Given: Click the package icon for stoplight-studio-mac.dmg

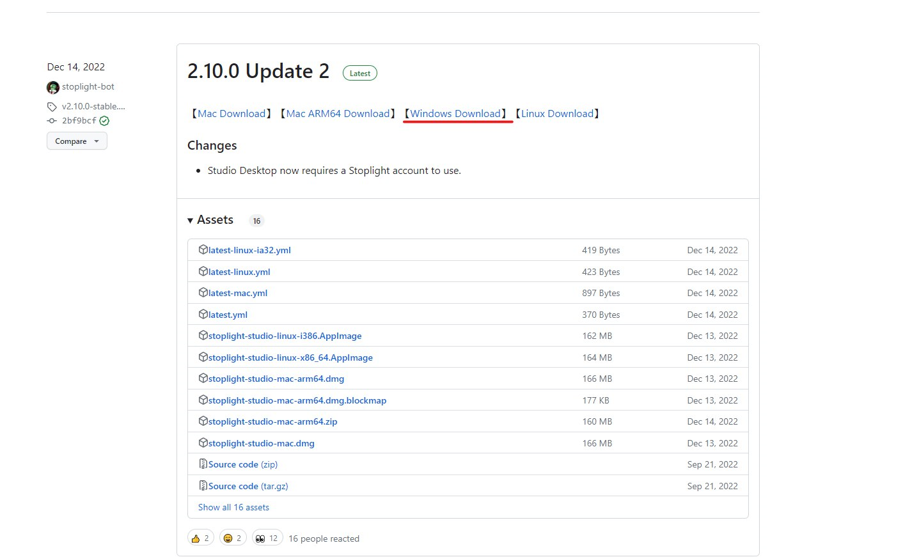Looking at the screenshot, I should click(x=203, y=443).
